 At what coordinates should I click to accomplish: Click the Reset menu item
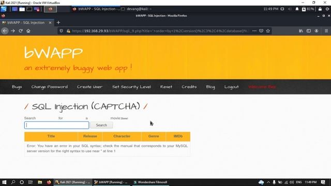click(166, 87)
